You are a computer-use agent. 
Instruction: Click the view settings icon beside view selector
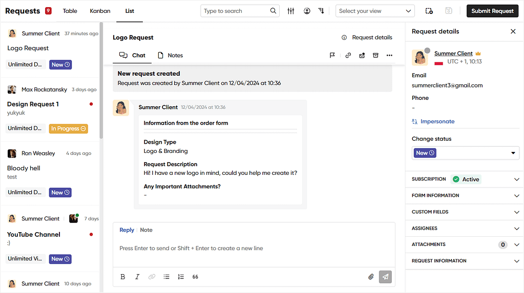429,11
